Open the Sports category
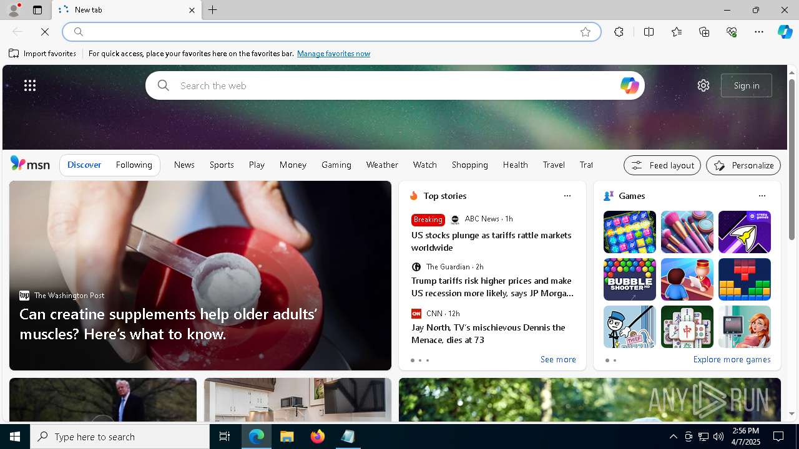The width and height of the screenshot is (799, 449). [222, 165]
